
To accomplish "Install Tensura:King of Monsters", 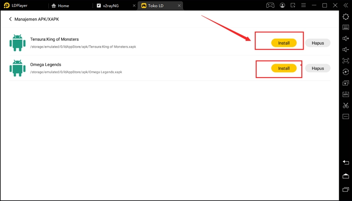I will coord(284,43).
